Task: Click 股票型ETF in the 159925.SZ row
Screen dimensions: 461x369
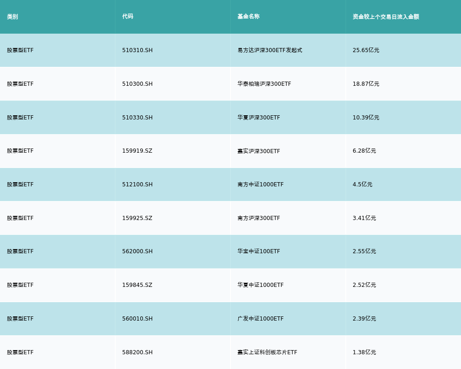Action: [x=20, y=218]
